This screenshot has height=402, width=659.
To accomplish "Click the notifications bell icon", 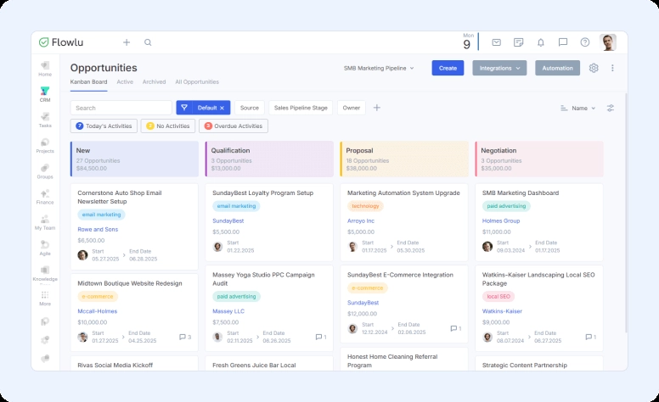I will [541, 42].
